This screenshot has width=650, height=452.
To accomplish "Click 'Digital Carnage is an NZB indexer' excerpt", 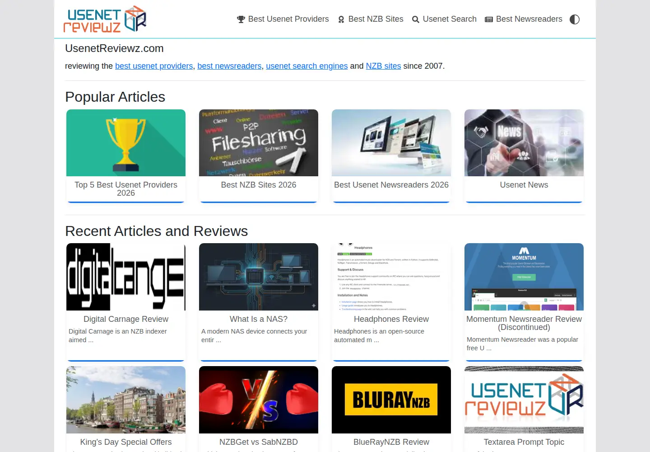I will click(x=118, y=335).
